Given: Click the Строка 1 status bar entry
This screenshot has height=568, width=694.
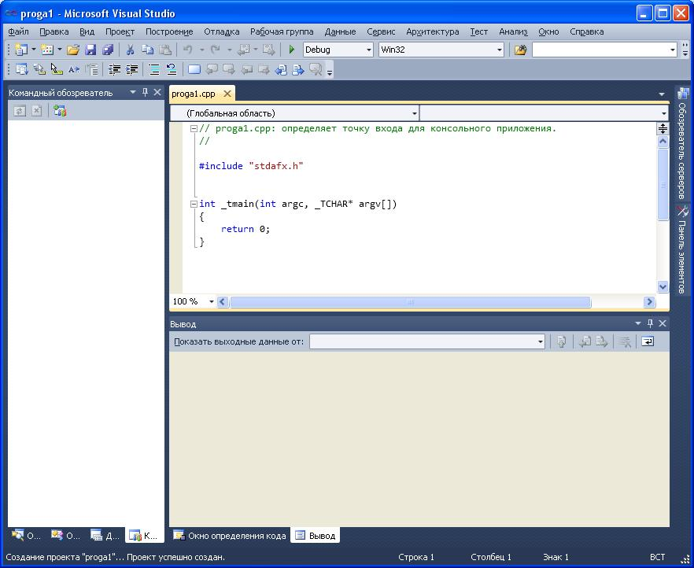Looking at the screenshot, I should click(416, 557).
